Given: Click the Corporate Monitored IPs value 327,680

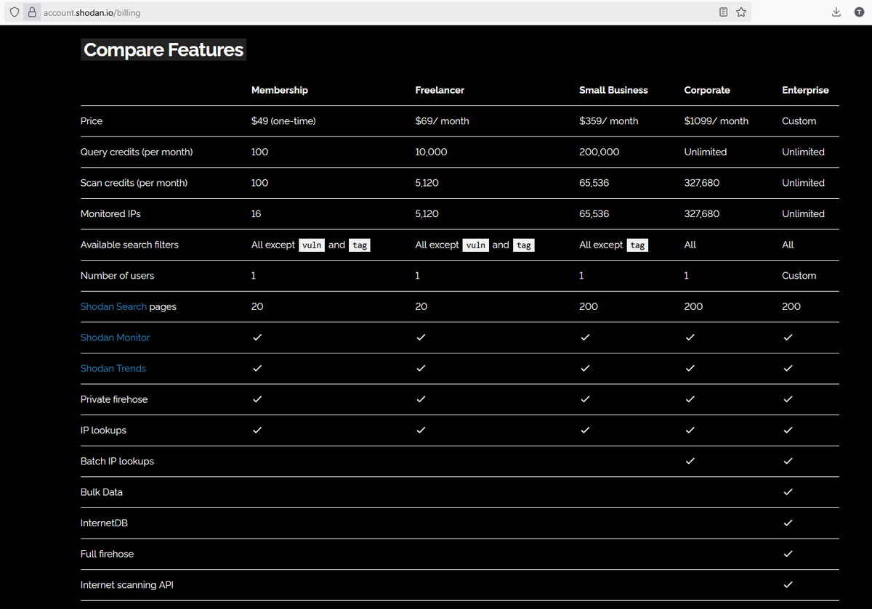Looking at the screenshot, I should pos(702,214).
